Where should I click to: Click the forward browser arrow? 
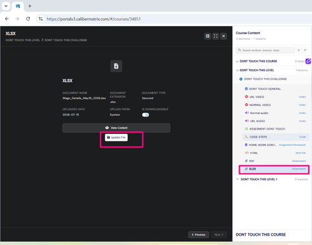17,19
